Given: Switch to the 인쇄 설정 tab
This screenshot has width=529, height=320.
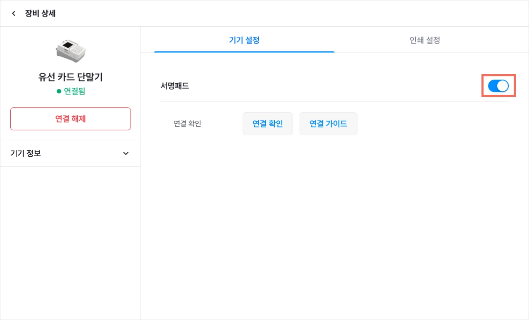Looking at the screenshot, I should click(424, 40).
